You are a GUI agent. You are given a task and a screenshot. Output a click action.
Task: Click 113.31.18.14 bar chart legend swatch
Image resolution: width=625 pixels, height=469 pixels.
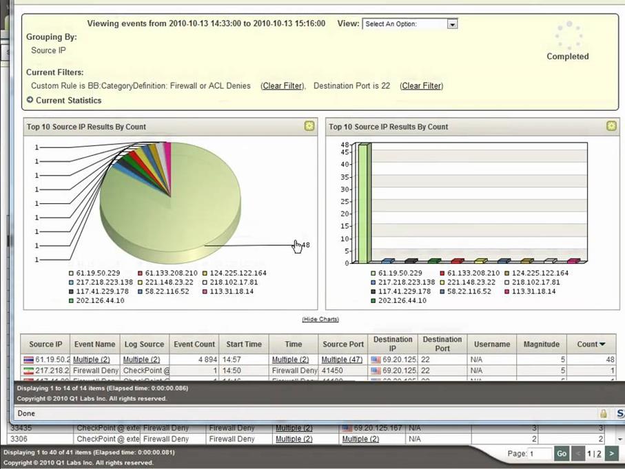(x=506, y=292)
